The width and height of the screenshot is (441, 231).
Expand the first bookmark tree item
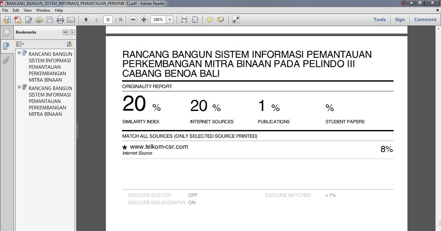point(19,53)
